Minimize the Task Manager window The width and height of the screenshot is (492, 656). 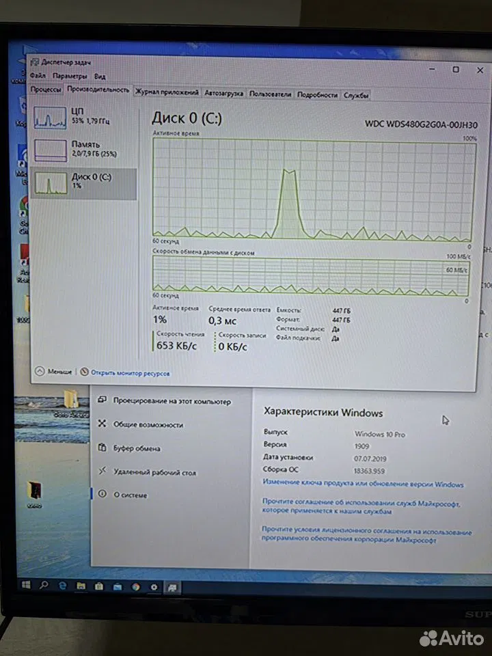(x=433, y=68)
